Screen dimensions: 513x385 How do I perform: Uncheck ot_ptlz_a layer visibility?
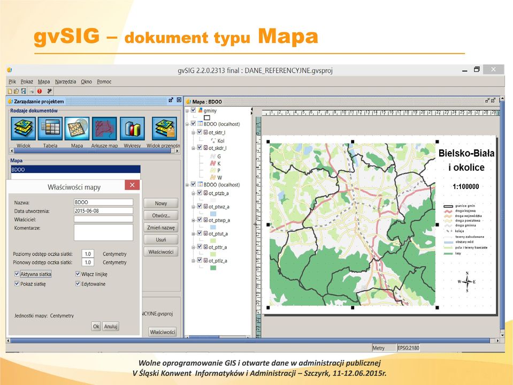(200, 260)
